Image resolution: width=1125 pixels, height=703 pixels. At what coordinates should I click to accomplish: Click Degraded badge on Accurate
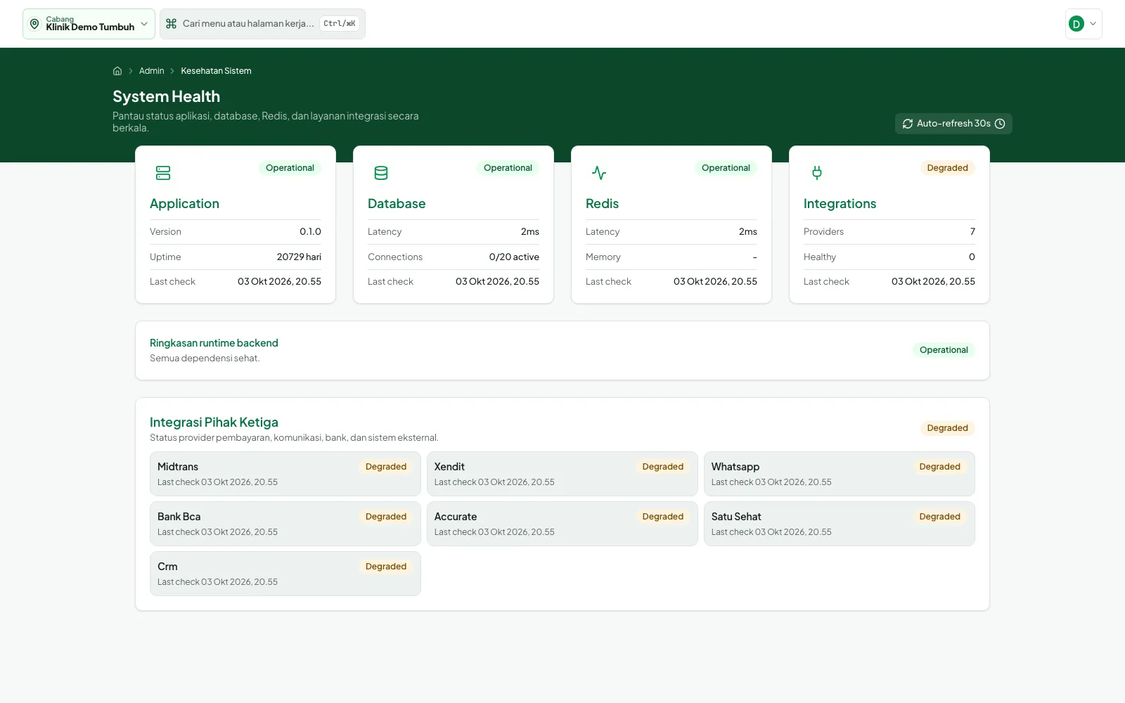tap(663, 517)
